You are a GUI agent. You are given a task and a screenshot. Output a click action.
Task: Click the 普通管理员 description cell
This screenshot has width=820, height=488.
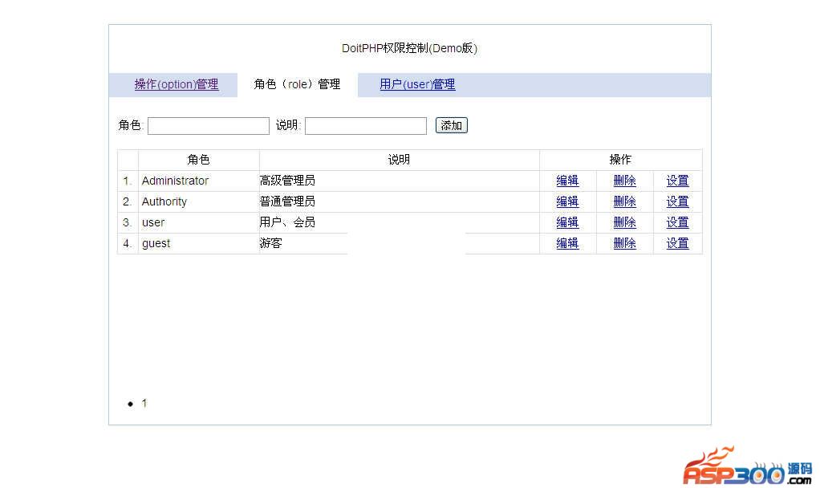pyautogui.click(x=399, y=202)
